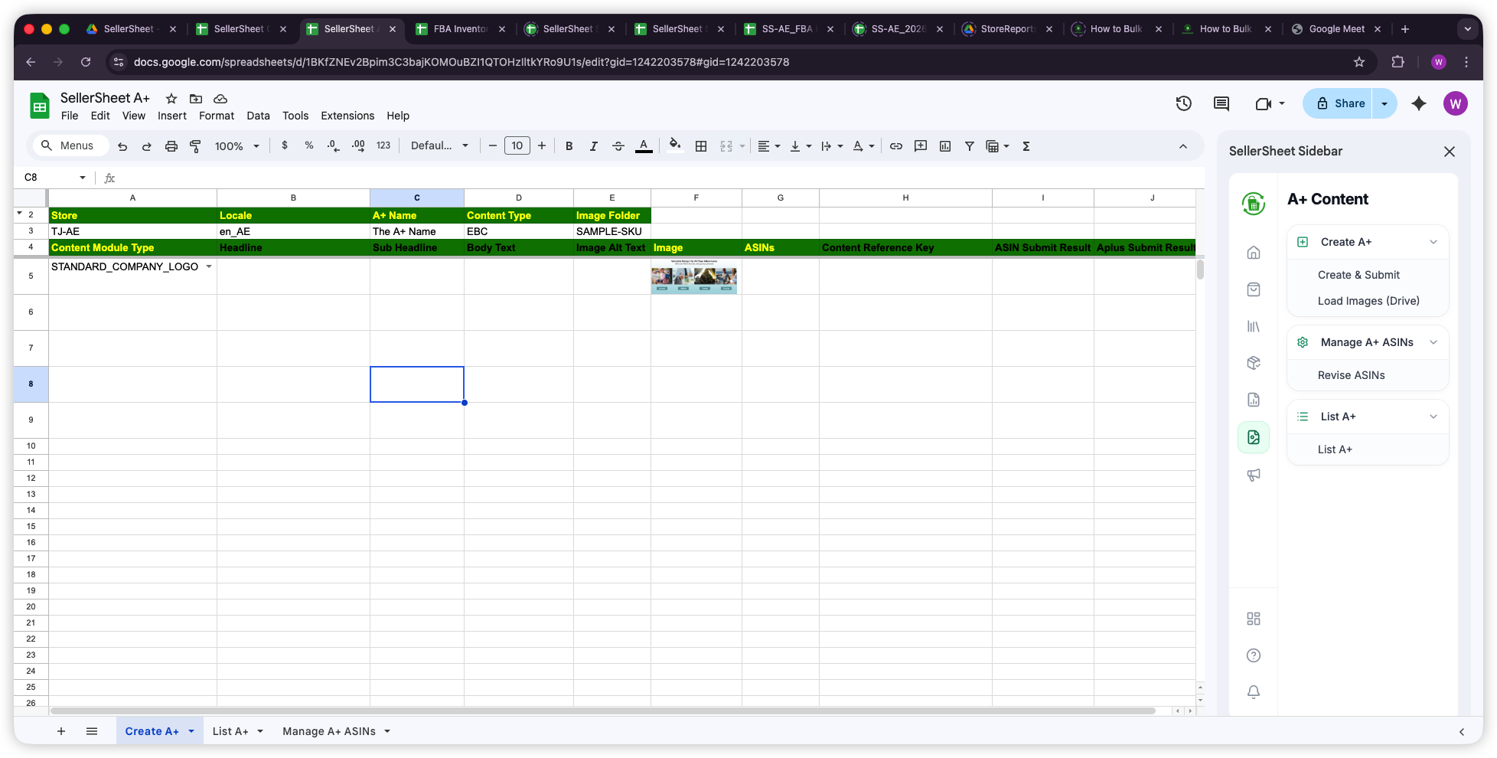The image size is (1497, 758).
Task: Create a filter using the toolbar
Action: tap(970, 145)
